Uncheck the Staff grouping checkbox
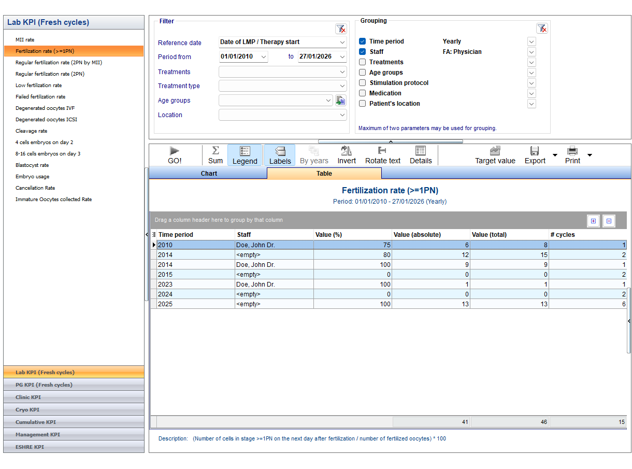The width and height of the screenshot is (632, 469). [x=363, y=52]
